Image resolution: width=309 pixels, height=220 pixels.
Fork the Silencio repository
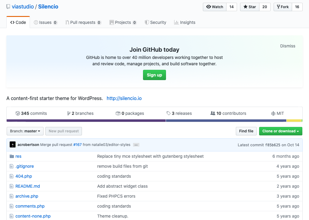point(283,7)
